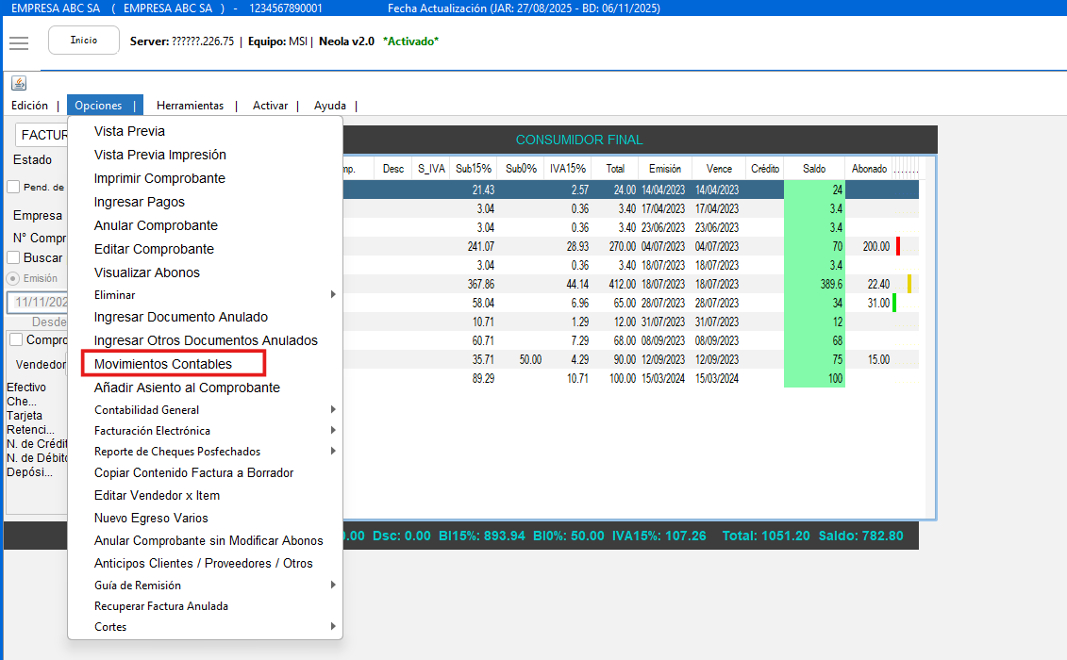Enable the Buscar checkbox

click(13, 257)
